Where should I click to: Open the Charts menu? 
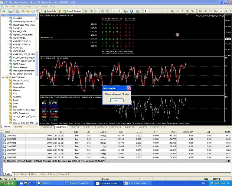pyautogui.click(x=28, y=7)
